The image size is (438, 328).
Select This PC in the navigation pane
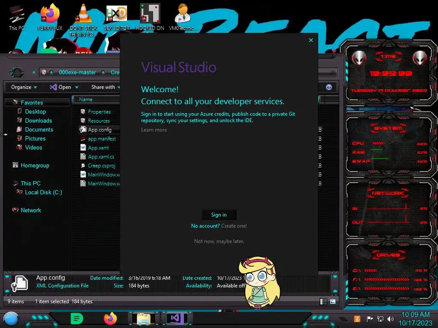[x=30, y=183]
